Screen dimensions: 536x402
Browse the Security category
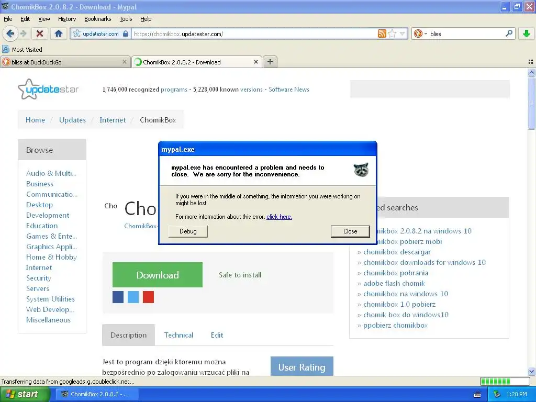click(39, 278)
